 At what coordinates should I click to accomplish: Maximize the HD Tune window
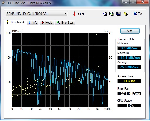(x=133, y=2)
